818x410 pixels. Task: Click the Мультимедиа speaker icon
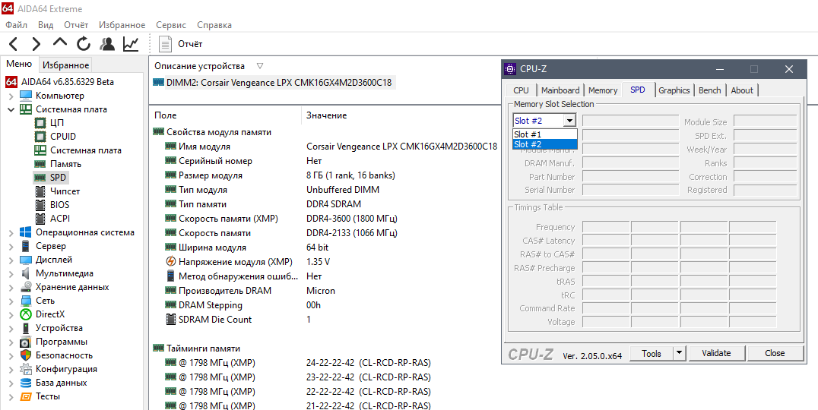tap(26, 273)
